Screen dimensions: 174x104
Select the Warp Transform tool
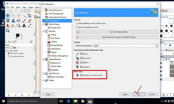click(x=13, y=20)
